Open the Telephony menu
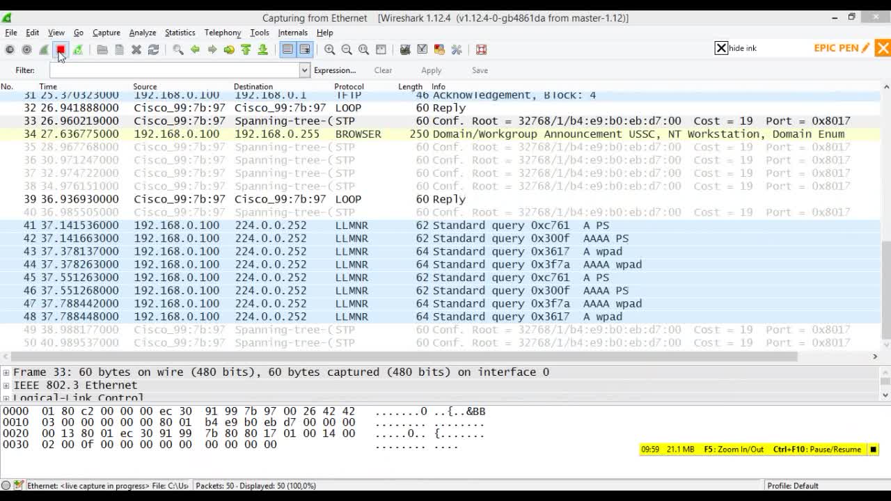 pyautogui.click(x=223, y=33)
